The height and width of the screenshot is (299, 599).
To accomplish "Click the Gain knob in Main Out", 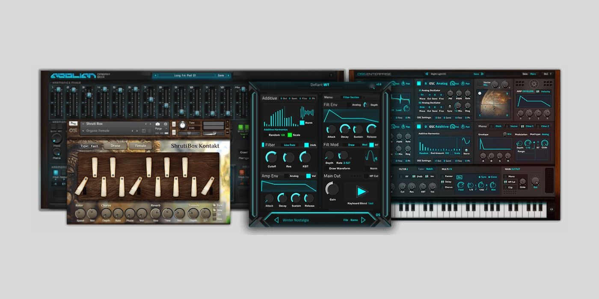I will pos(332,189).
